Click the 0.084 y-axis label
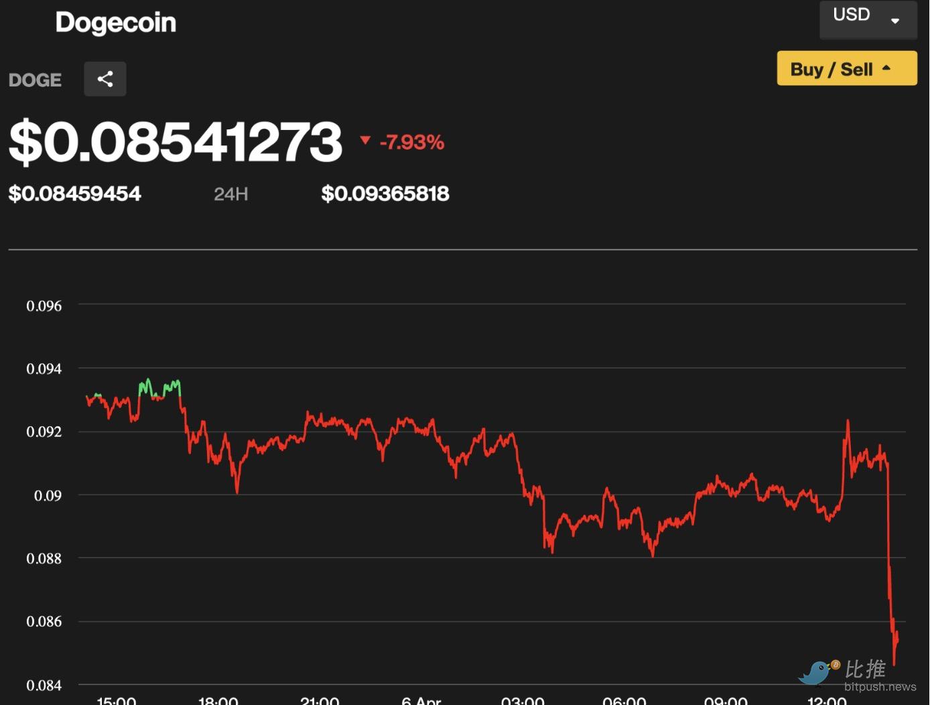Image resolution: width=930 pixels, height=705 pixels. [44, 686]
